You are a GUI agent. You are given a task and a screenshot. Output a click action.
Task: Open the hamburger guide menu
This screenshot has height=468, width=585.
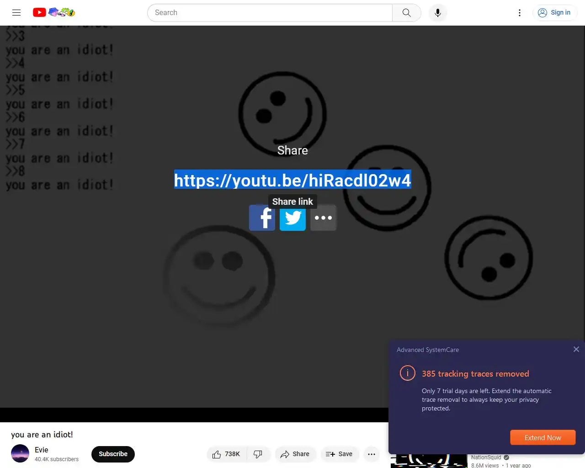point(16,12)
